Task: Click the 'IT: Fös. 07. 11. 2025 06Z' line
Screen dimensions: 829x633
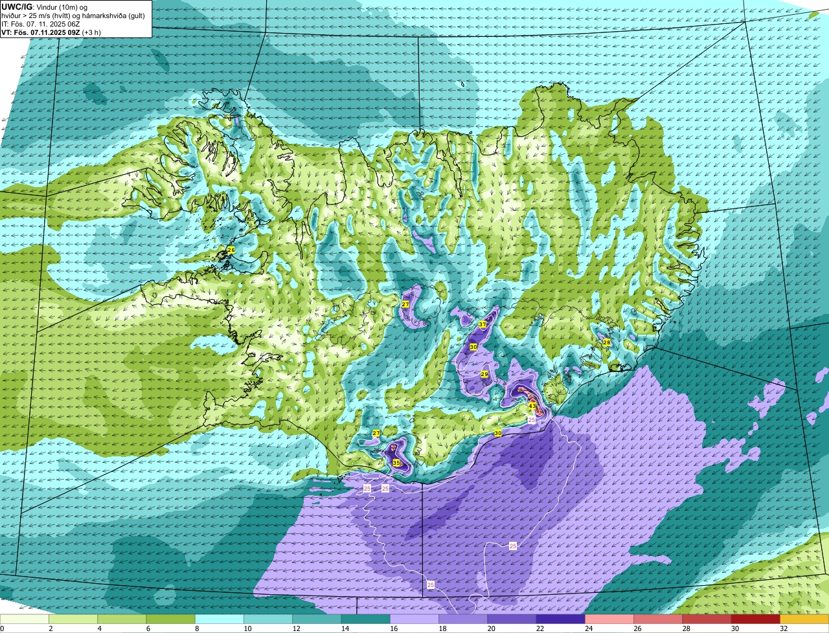Action: (41, 23)
